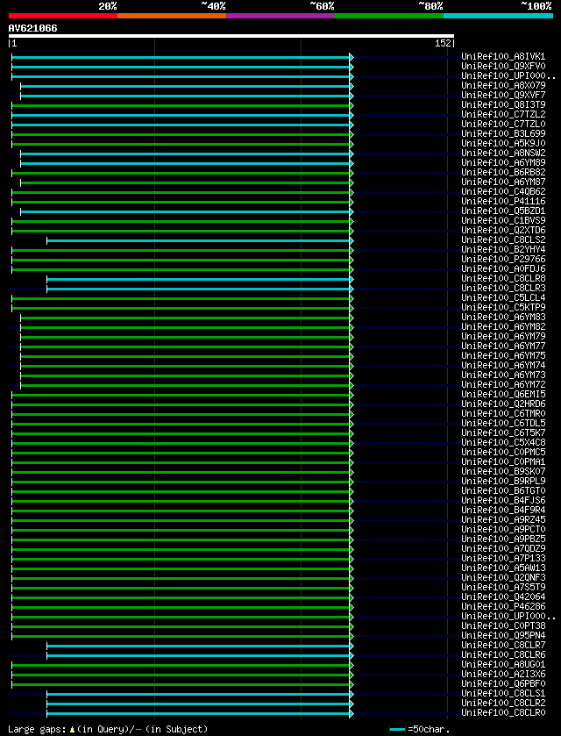Select the UniRef100_C8CLS2 label
Screen dimensions: 561x736
pyautogui.click(x=504, y=239)
